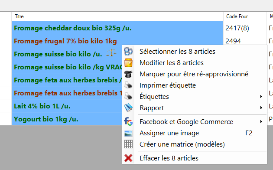Viewport: 273px width, 170px height.
Task: Click the magic hat icon for ré-approvisionné
Action: [129, 74]
